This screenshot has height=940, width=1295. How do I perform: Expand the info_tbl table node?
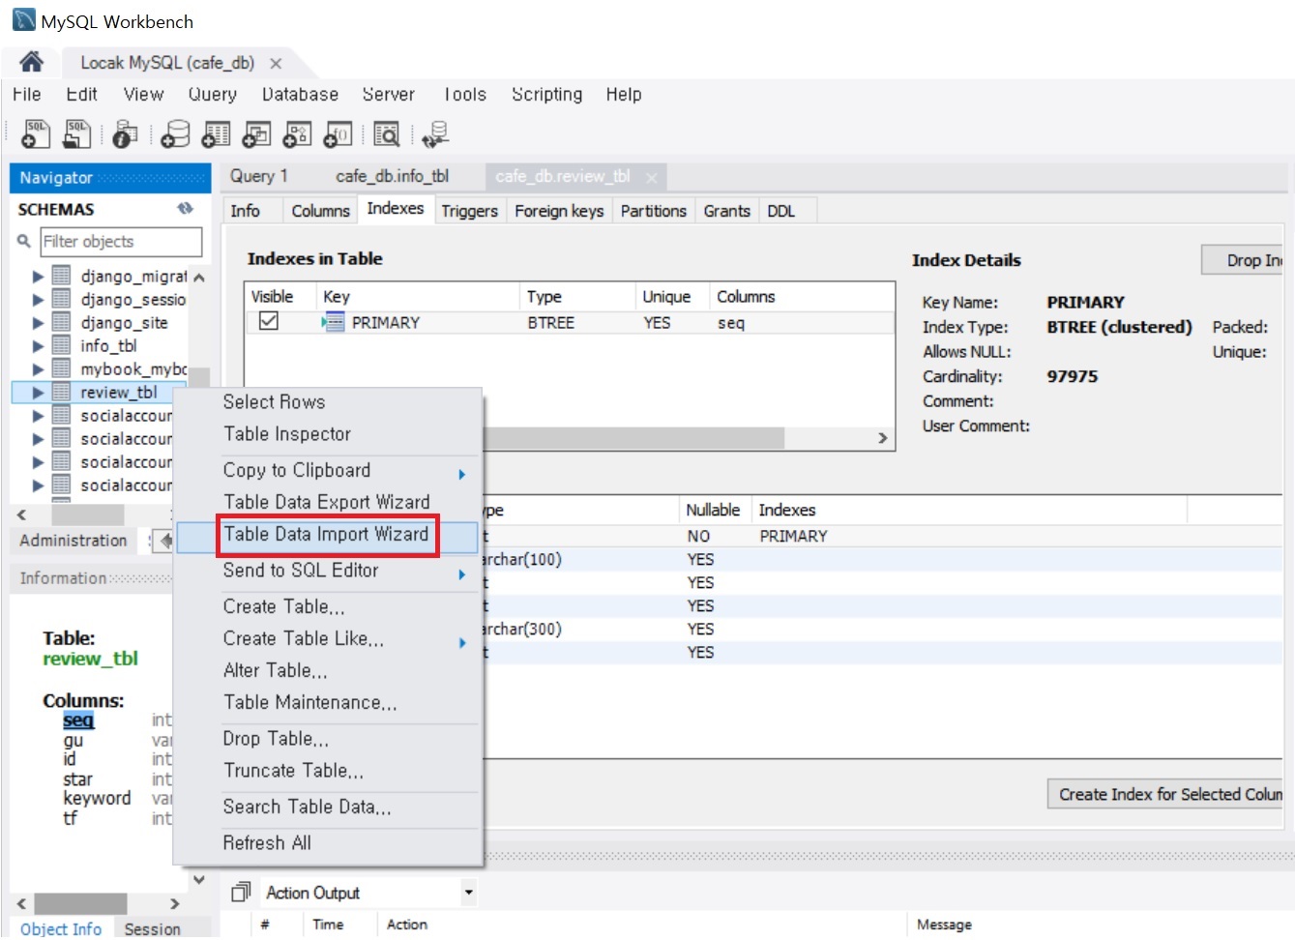(x=38, y=346)
